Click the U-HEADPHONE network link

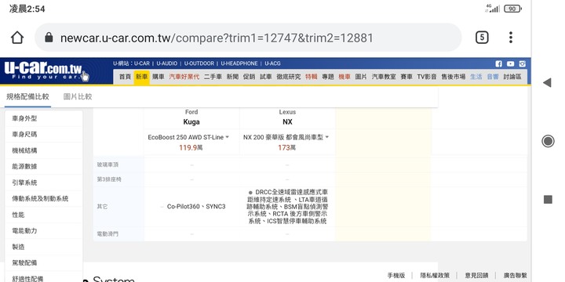239,63
